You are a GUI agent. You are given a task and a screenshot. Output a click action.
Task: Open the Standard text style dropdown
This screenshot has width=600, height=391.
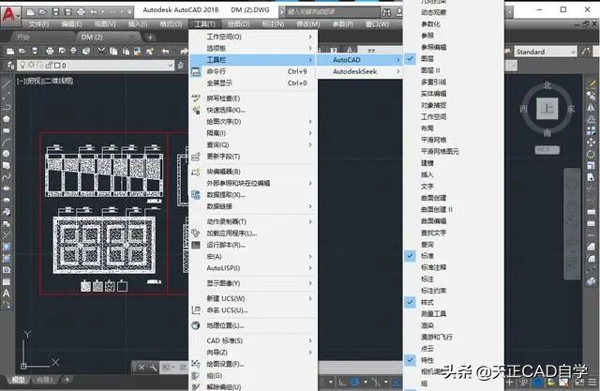[546, 52]
